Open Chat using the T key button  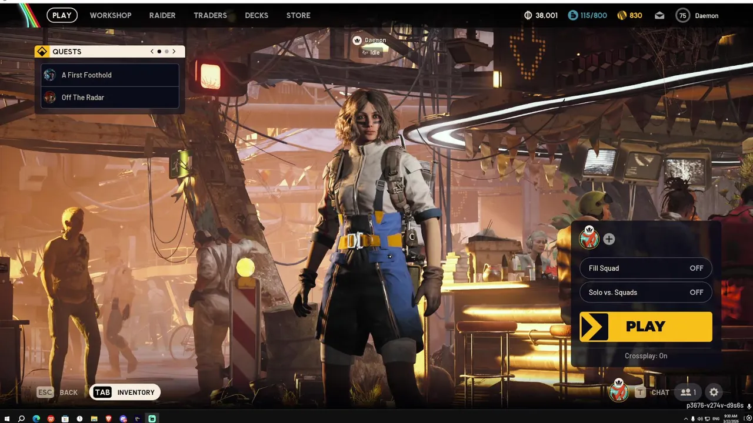pos(651,392)
